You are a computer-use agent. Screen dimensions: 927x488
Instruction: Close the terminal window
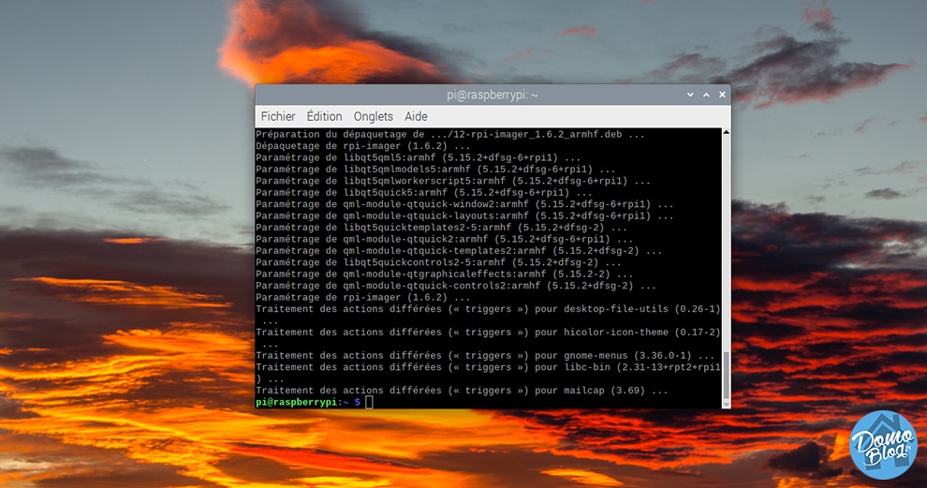click(722, 95)
